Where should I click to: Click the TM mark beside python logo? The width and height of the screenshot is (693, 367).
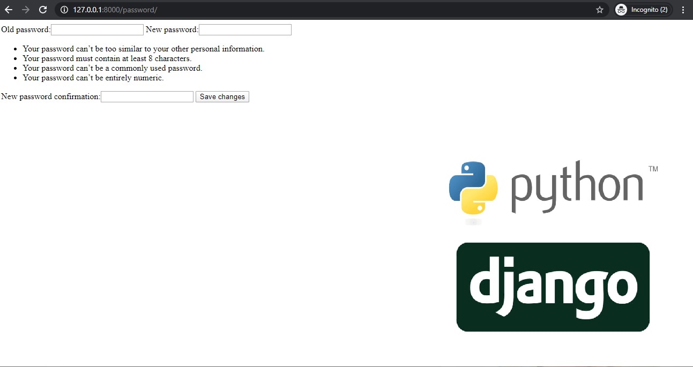653,168
